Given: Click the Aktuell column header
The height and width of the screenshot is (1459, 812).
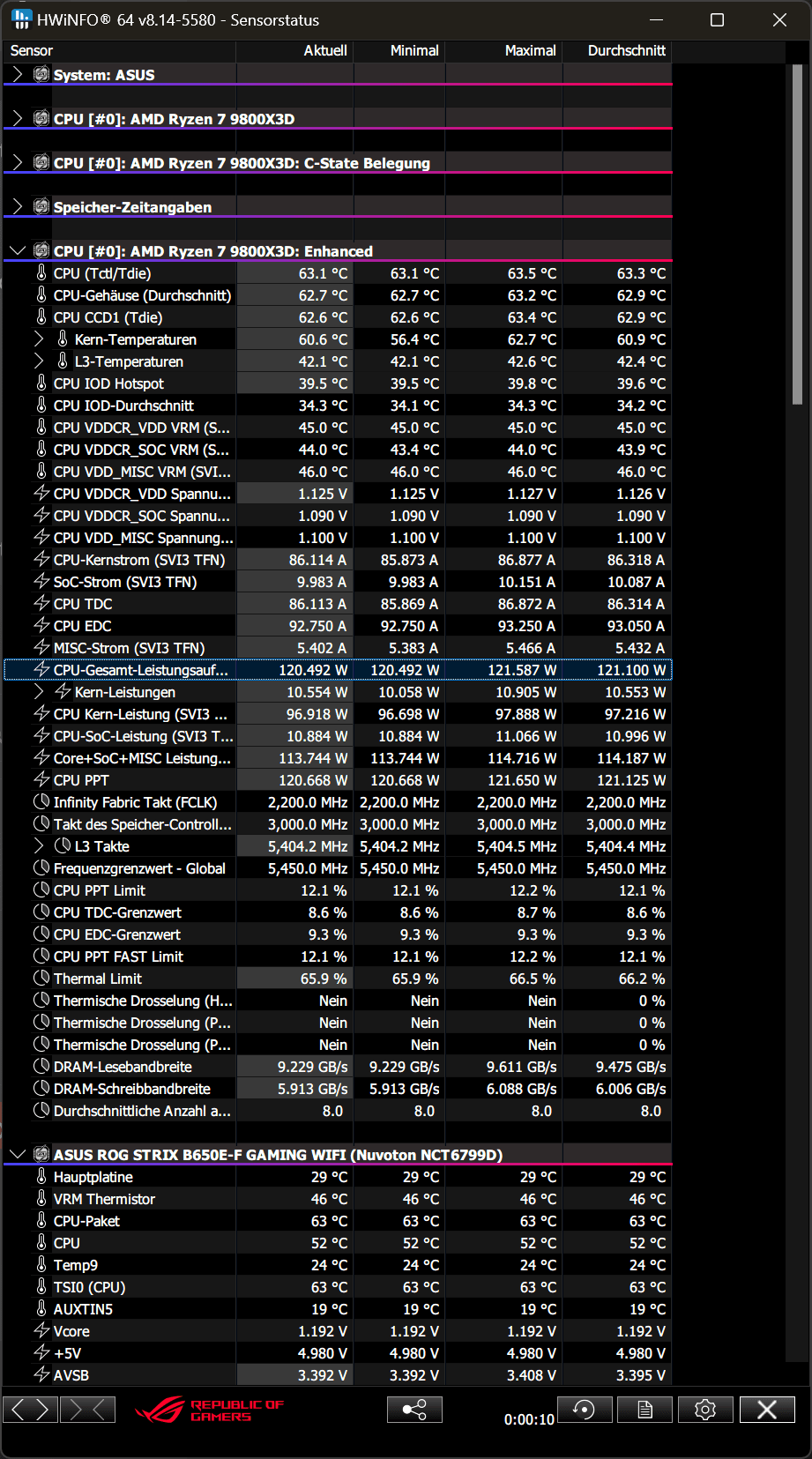Looking at the screenshot, I should click(x=294, y=51).
